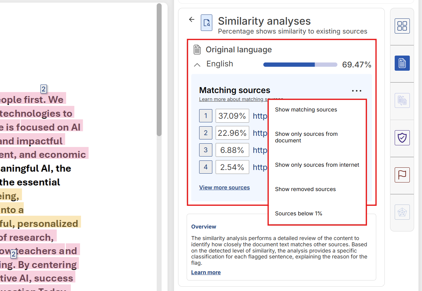Select the flag report icon

tap(402, 175)
